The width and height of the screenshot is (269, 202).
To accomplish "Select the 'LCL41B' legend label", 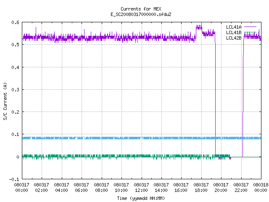I will pyautogui.click(x=234, y=32).
